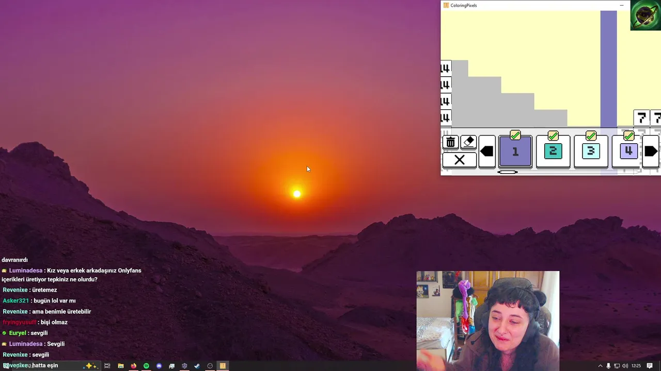Click the topmost 14 cell in the canvas

(446, 69)
